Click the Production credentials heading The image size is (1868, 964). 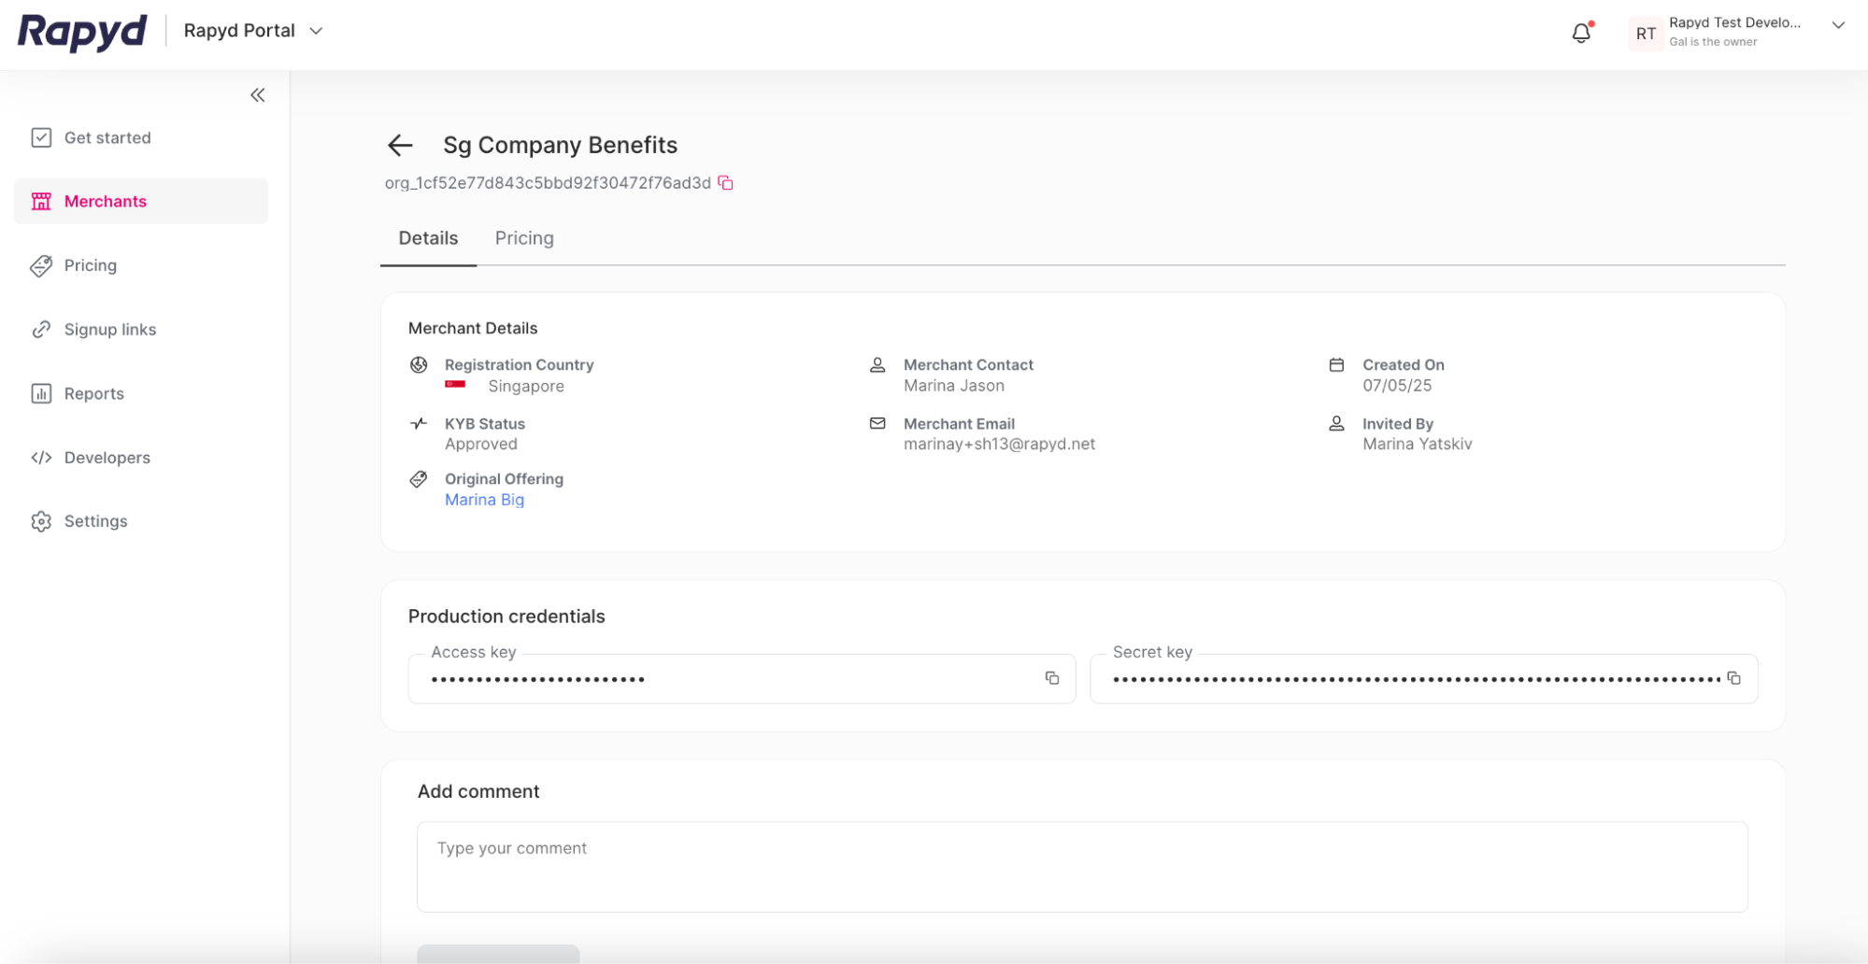click(x=506, y=617)
